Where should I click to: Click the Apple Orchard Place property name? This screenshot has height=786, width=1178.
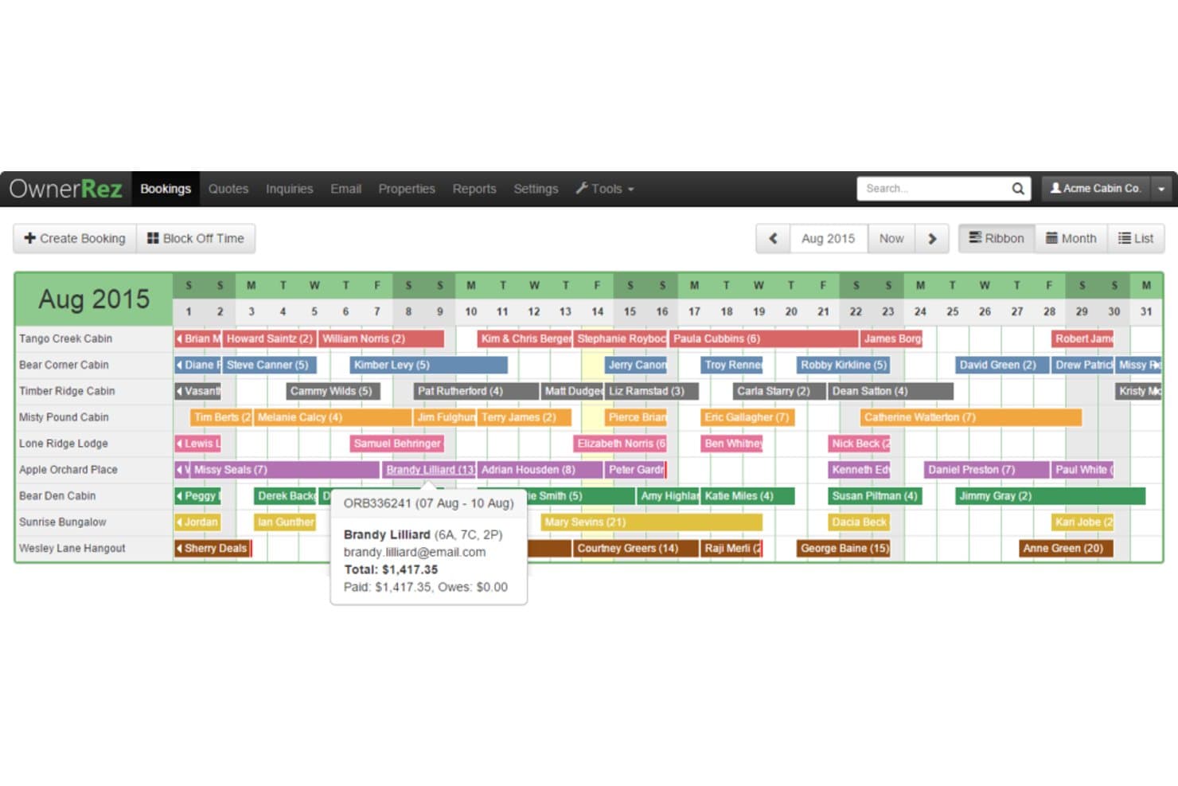tap(68, 470)
